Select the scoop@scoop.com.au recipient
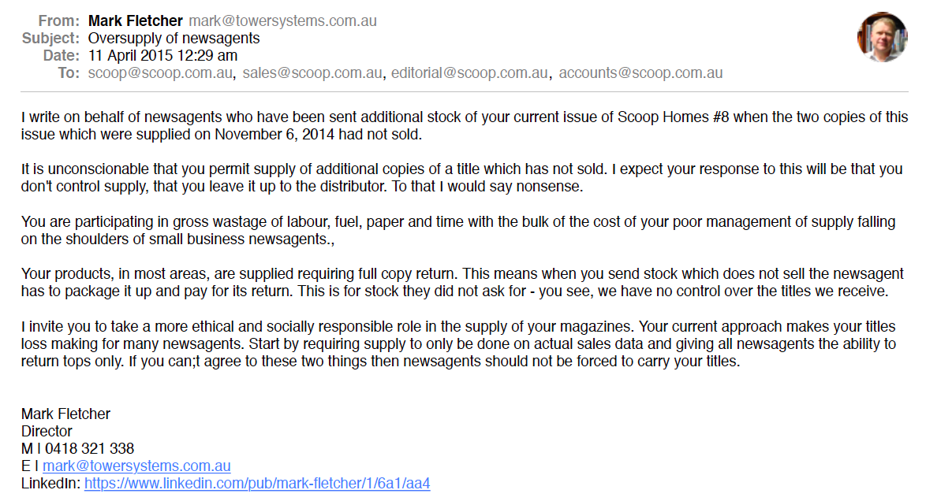This screenshot has height=501, width=926. pos(161,73)
